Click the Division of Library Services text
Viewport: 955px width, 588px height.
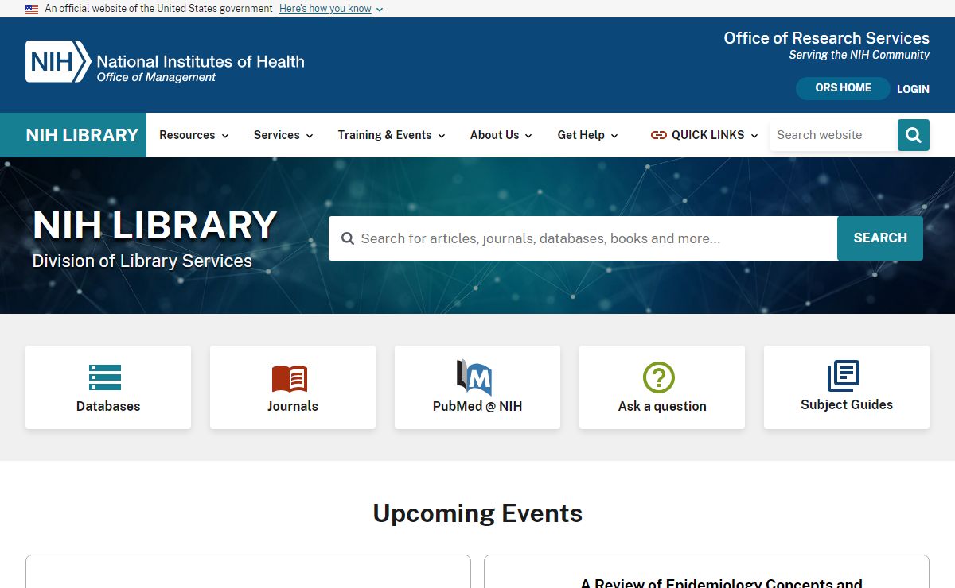[x=142, y=261]
